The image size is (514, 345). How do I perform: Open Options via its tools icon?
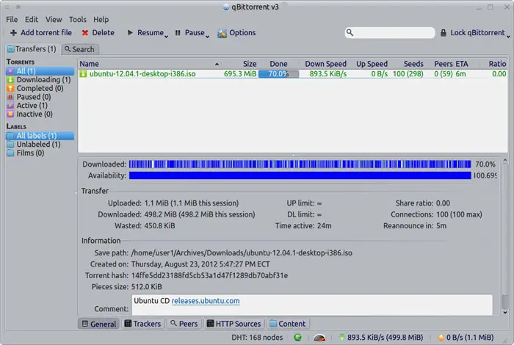[x=222, y=33]
